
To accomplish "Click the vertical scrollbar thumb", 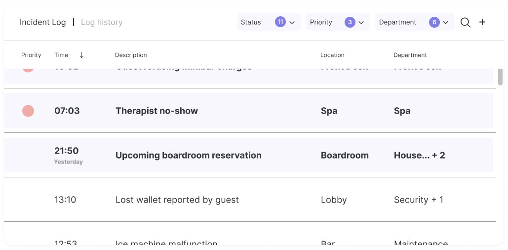I will (x=500, y=77).
